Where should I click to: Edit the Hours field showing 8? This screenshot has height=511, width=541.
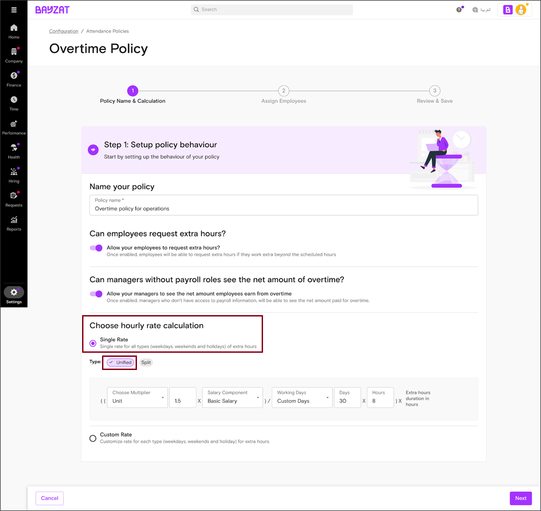pos(380,398)
